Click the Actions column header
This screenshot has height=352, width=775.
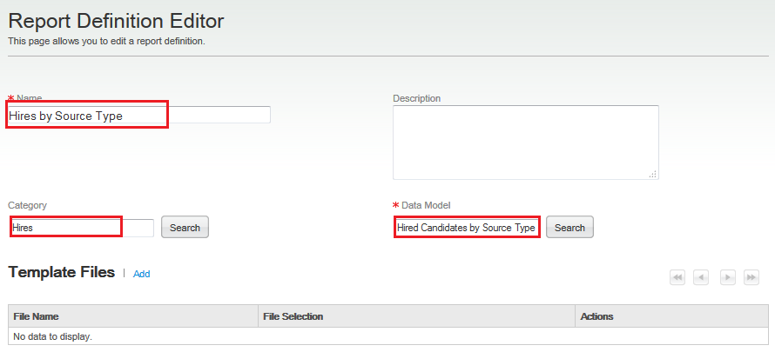coord(596,316)
